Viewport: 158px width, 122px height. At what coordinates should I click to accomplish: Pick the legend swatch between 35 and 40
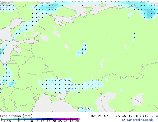[x=62, y=119]
